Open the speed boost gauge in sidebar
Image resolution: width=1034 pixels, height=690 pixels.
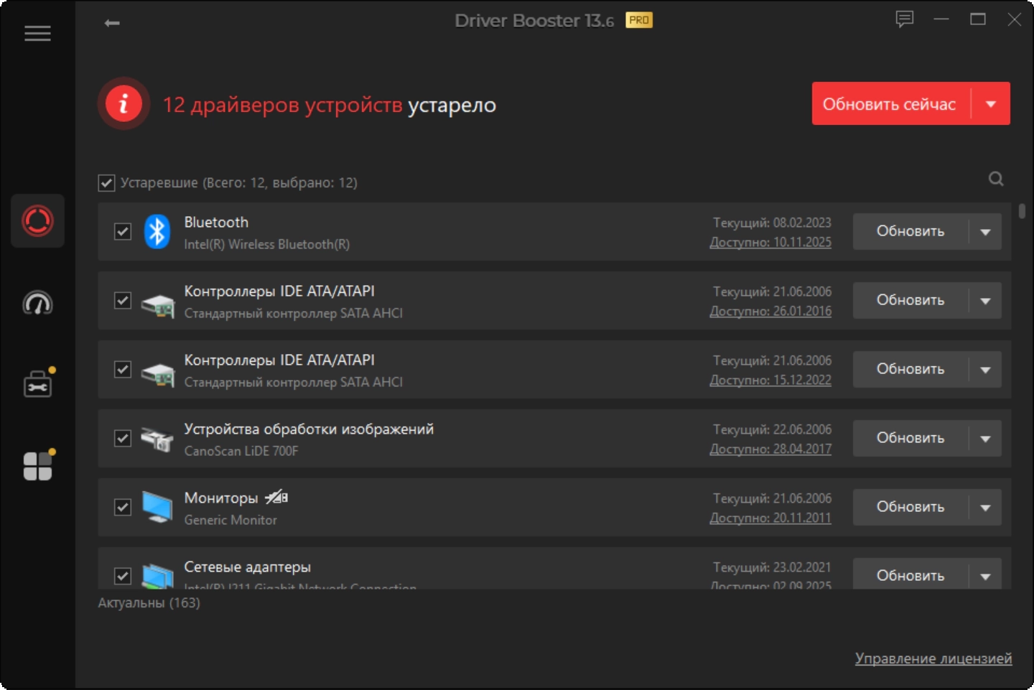pos(37,303)
